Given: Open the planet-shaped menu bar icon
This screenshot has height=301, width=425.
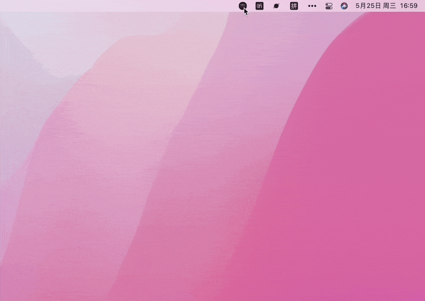Looking at the screenshot, I should 276,6.
